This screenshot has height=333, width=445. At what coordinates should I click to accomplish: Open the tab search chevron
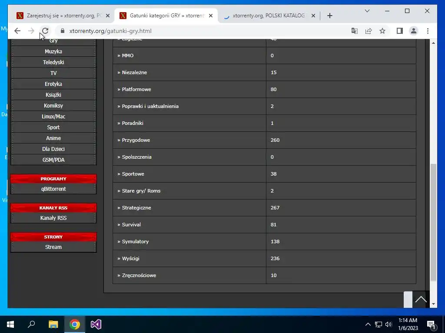click(x=367, y=11)
